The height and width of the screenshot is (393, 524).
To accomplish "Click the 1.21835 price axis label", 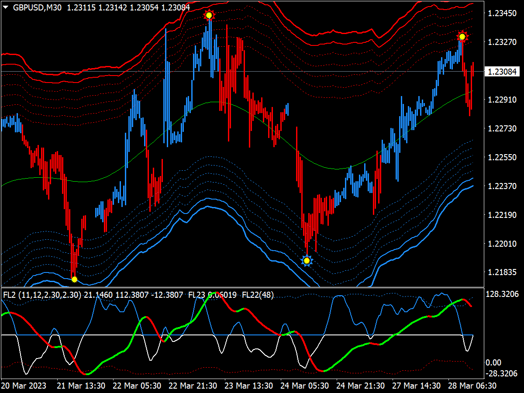I will point(502,272).
